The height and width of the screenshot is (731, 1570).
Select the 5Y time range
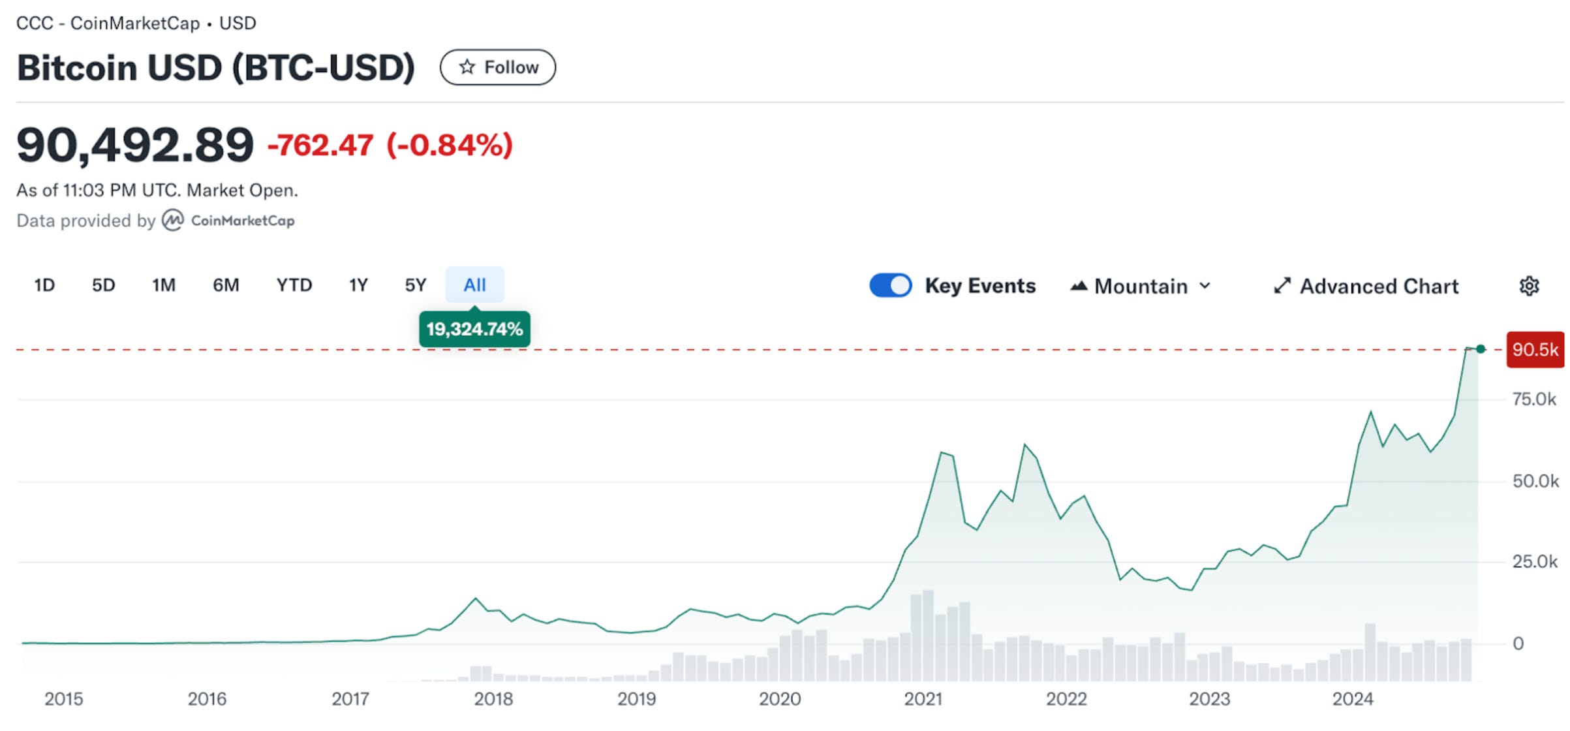tap(415, 285)
